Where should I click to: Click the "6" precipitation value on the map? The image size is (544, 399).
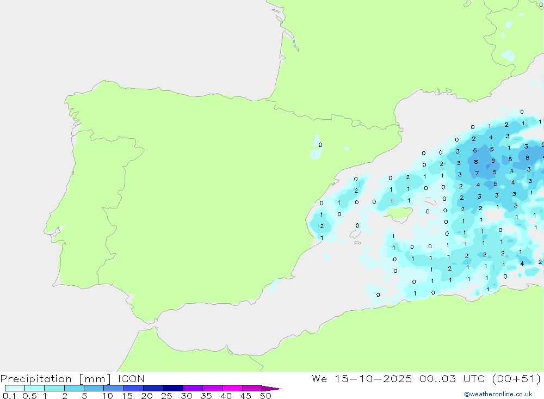click(475, 150)
